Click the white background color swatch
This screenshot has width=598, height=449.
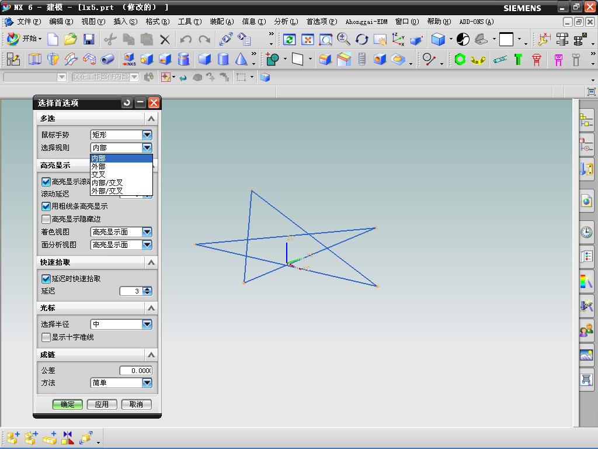(x=506, y=39)
